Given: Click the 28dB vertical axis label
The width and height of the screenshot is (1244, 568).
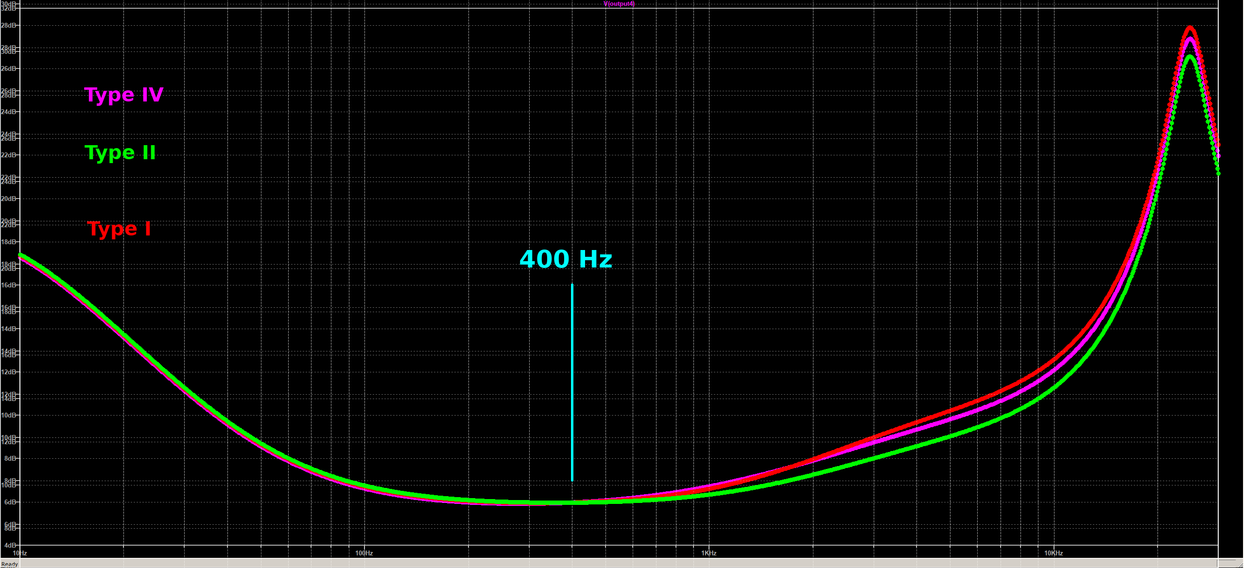Looking at the screenshot, I should 8,25.
